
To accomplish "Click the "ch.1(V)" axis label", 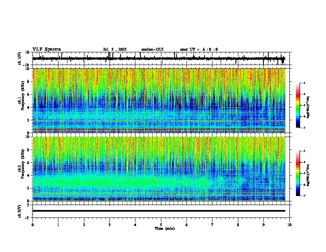I will (20, 58).
